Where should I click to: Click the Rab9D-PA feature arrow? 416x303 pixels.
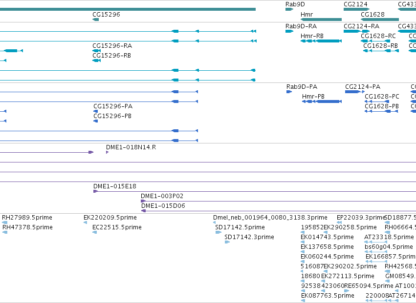click(x=289, y=92)
